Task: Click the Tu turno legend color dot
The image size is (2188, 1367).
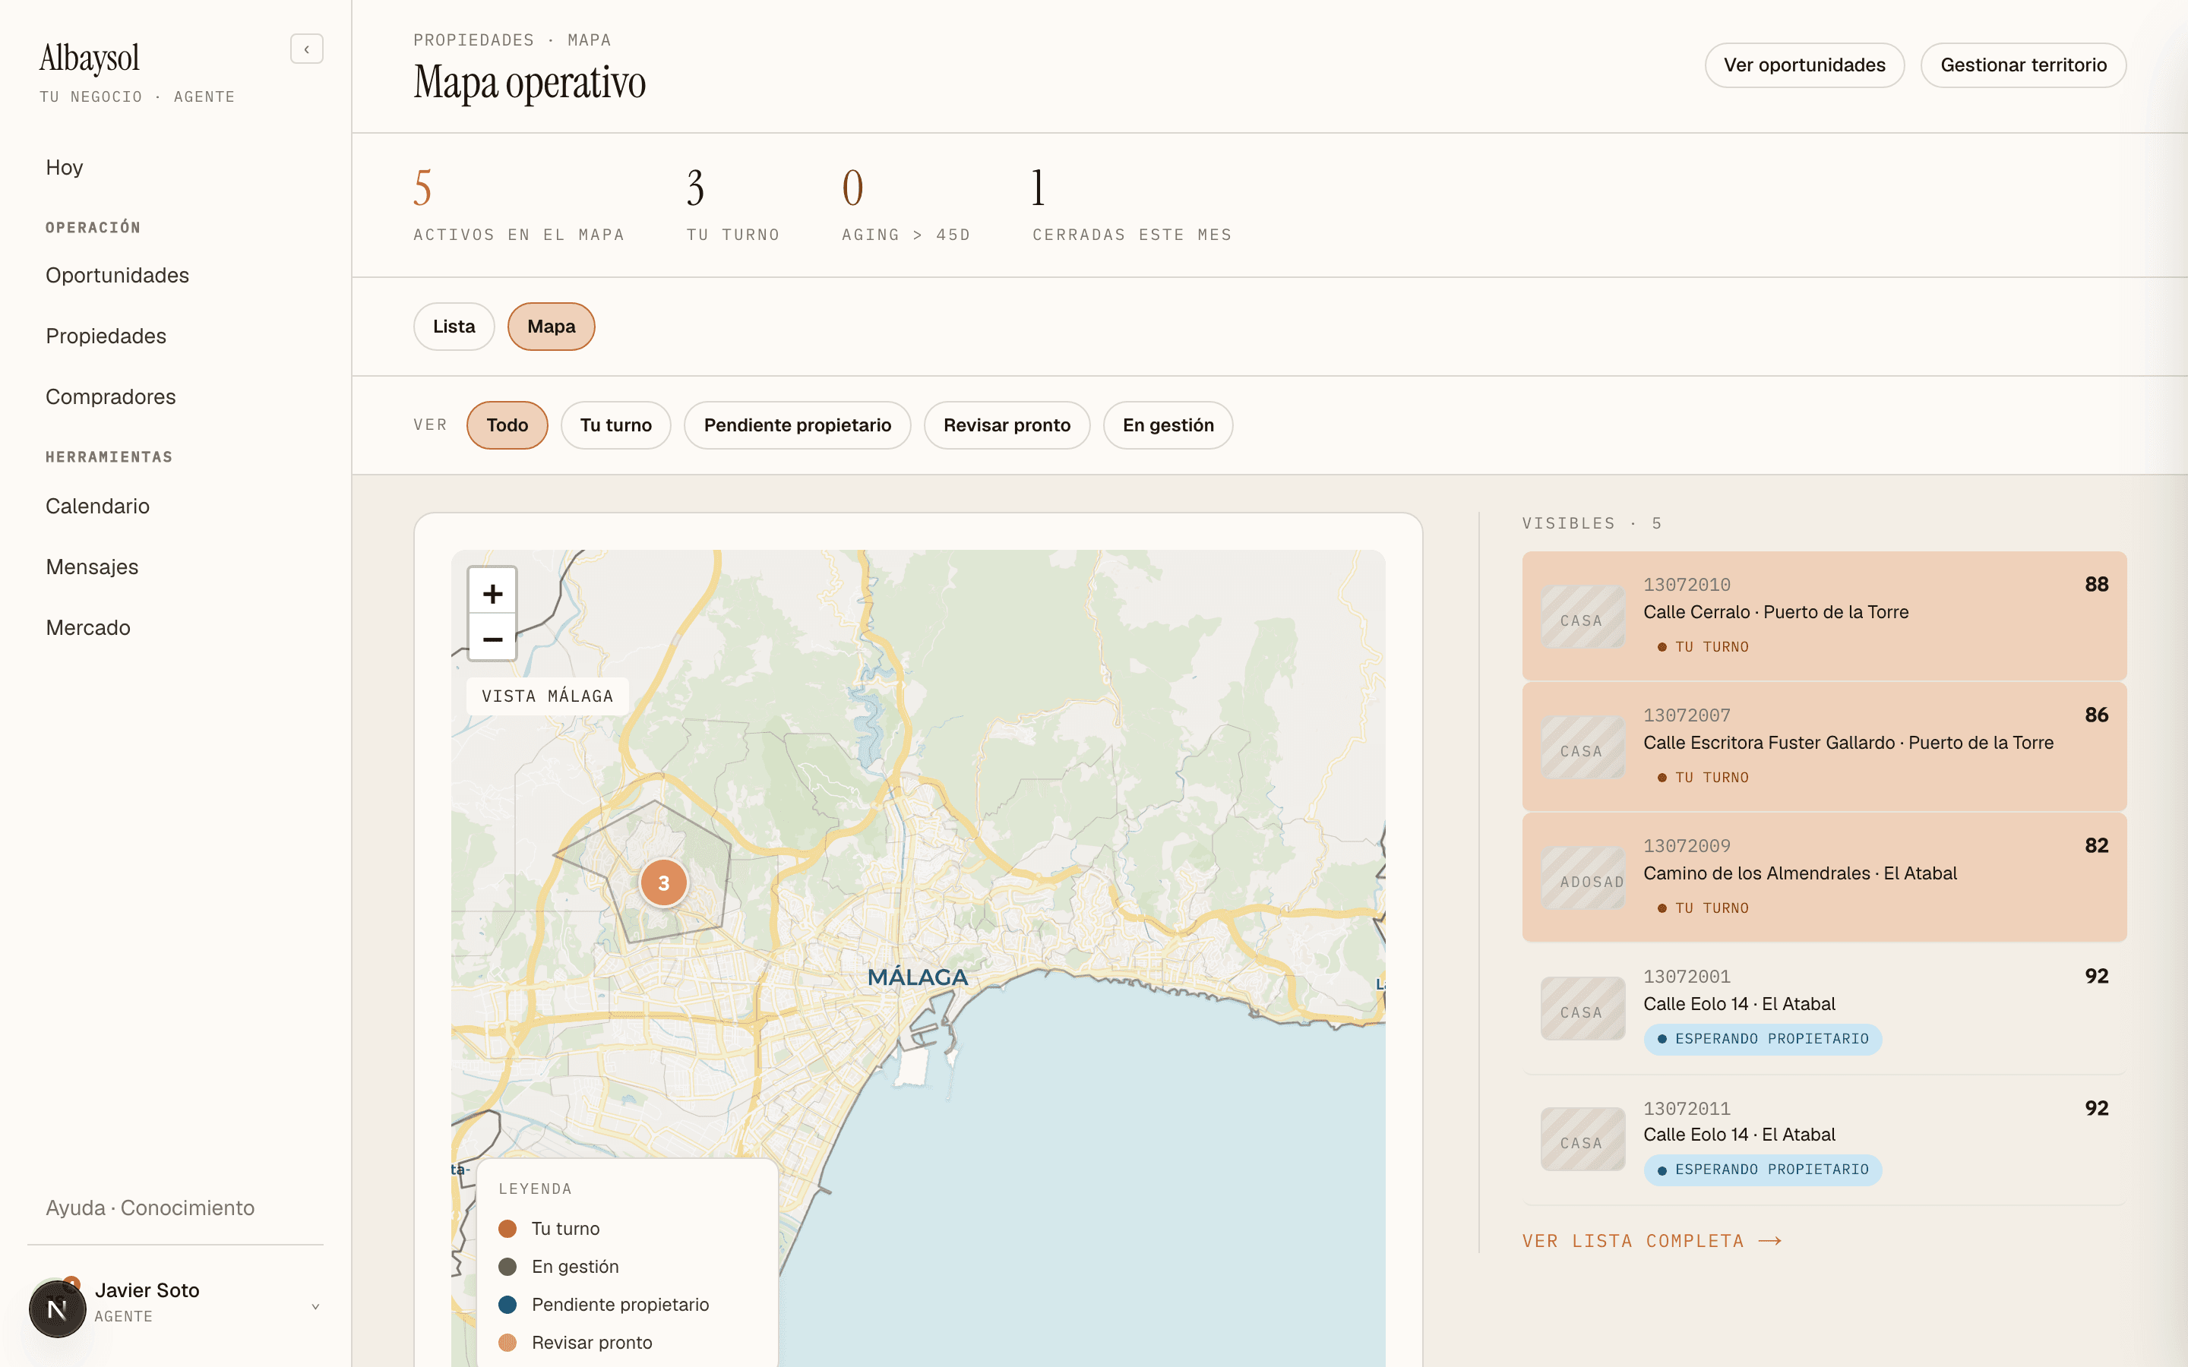Action: click(x=507, y=1229)
